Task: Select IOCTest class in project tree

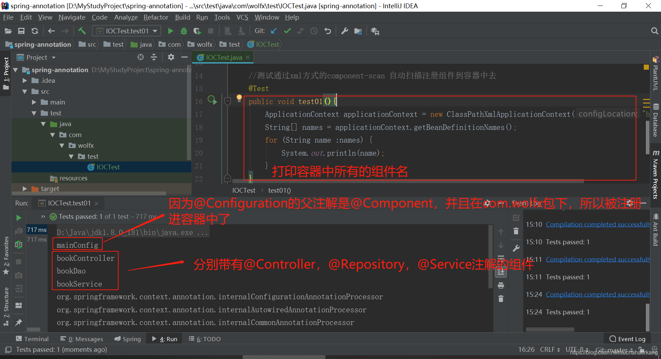Action: (108, 167)
